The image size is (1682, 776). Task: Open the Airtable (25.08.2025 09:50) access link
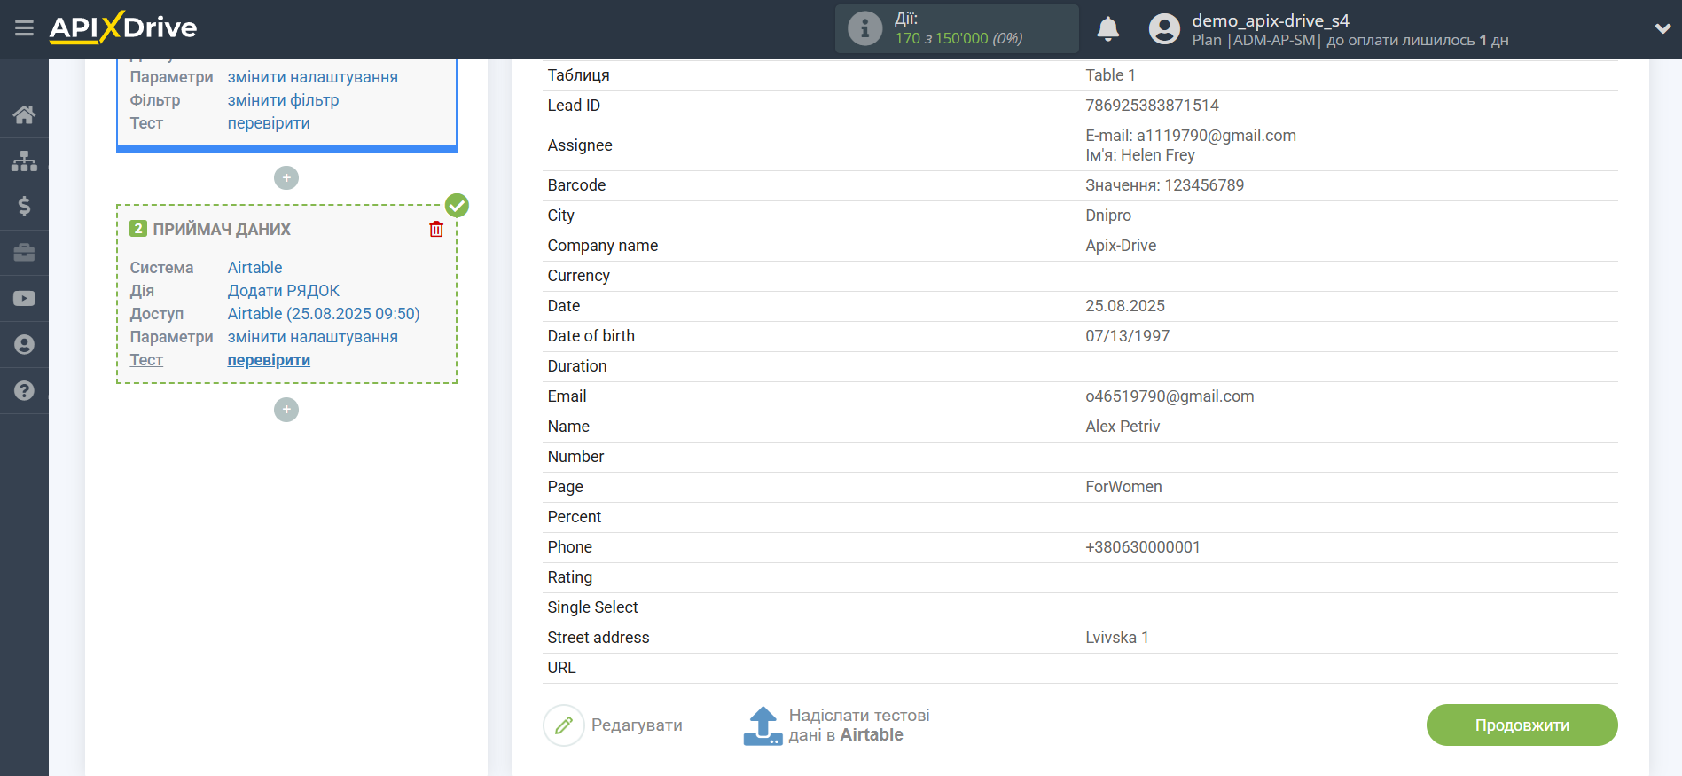point(324,314)
